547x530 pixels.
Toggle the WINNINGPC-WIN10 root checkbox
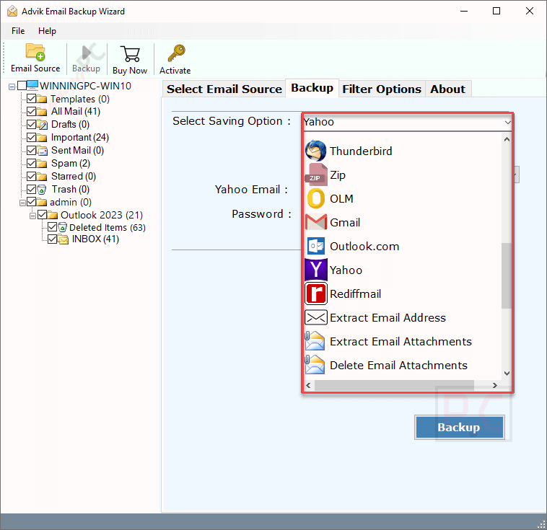click(x=22, y=85)
